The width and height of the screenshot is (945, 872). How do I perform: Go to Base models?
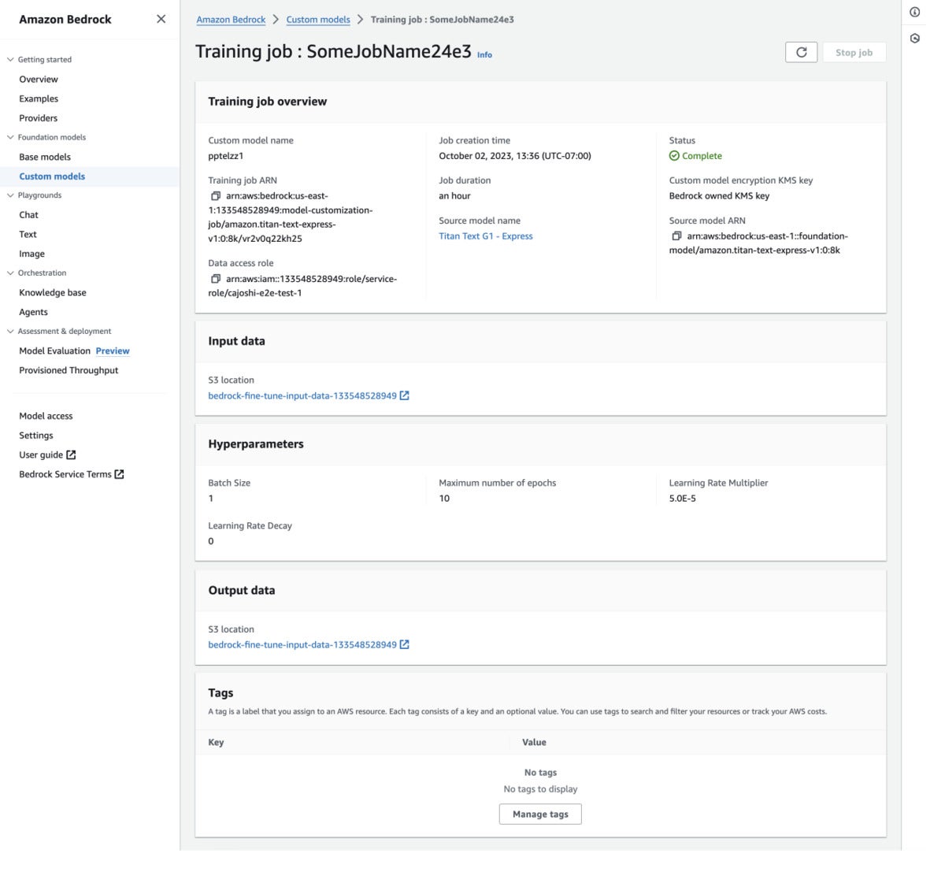[45, 157]
